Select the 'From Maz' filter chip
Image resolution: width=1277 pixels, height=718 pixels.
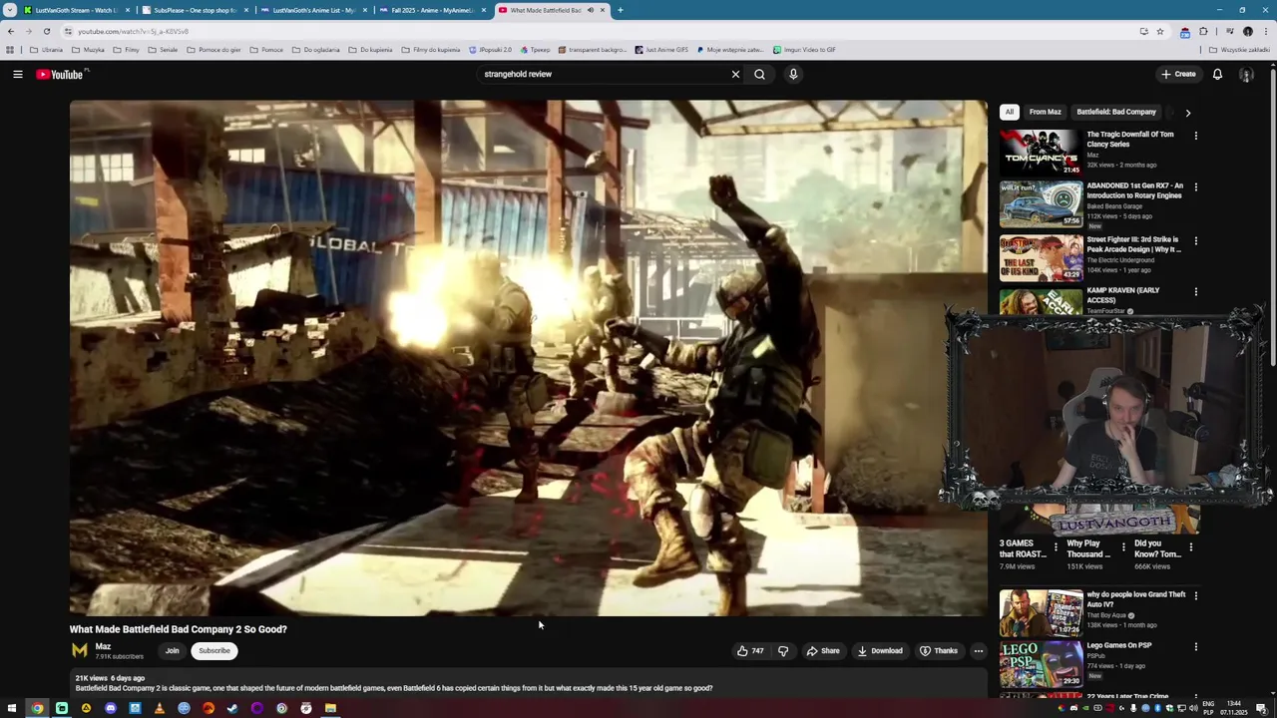(1045, 112)
